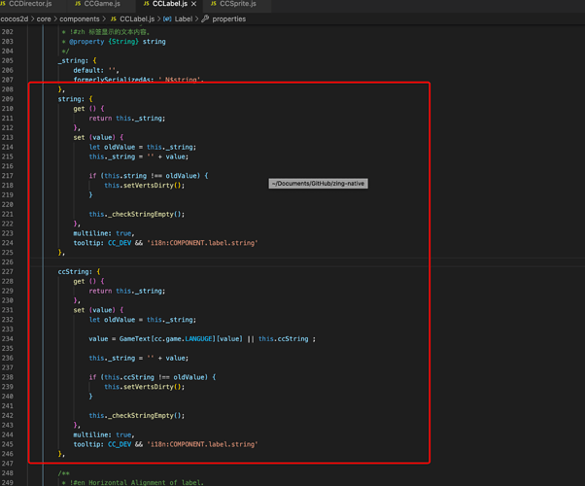Click "this._string = '' + value;" on line 236
Screen dimensions: 585x486
(138, 359)
